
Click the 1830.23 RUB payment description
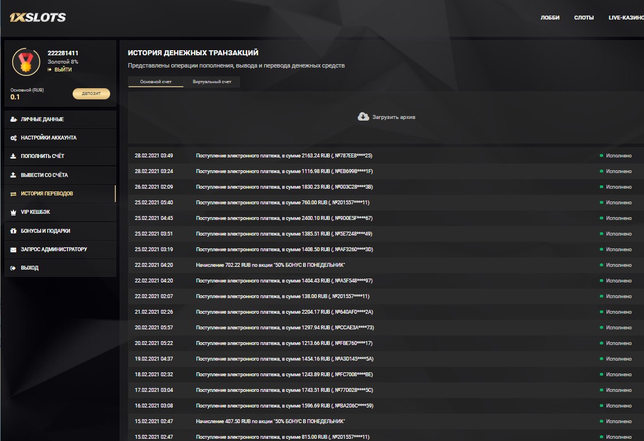coord(284,186)
